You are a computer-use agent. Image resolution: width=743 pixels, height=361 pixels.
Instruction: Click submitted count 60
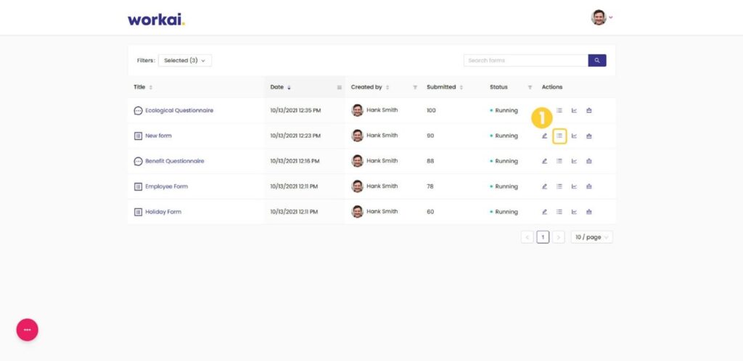pos(430,212)
